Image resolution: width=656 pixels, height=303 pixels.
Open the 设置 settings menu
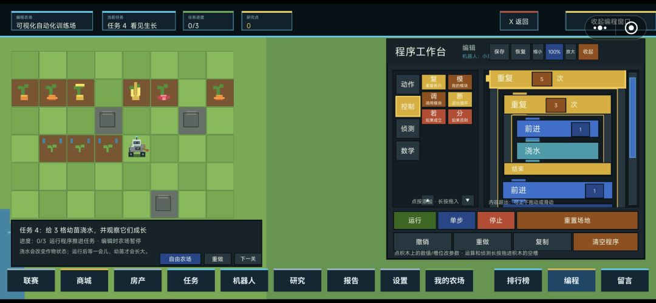400,281
